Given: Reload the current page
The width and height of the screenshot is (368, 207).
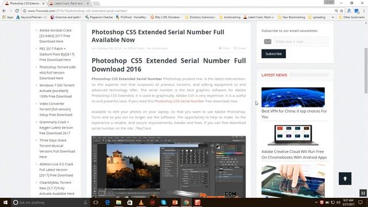Looking at the screenshot, I should pos(17,11).
